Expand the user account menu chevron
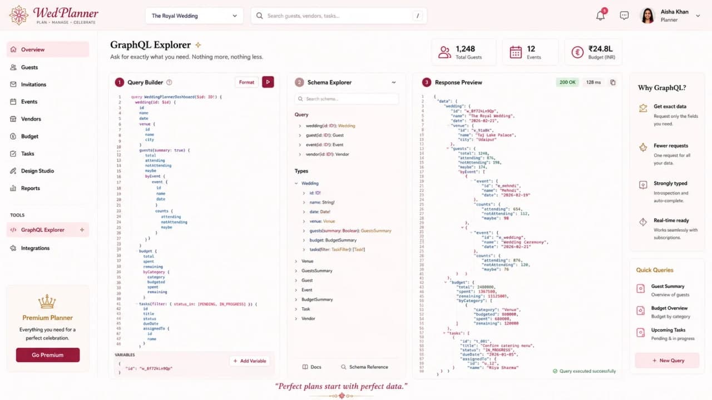Viewport: 712px width, 400px height. click(698, 16)
